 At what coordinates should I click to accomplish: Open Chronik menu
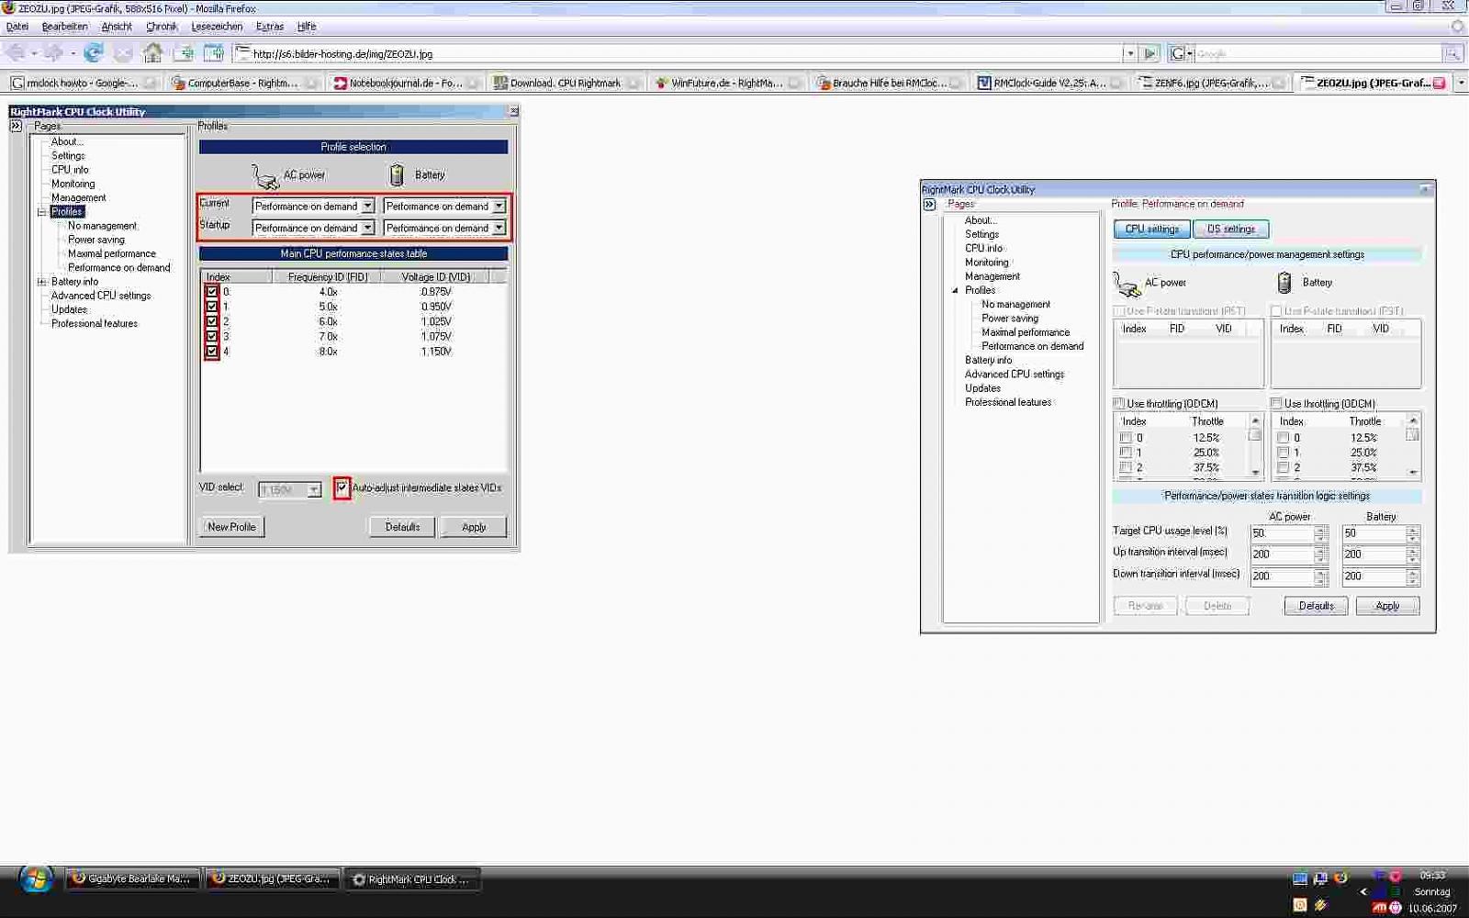(x=162, y=27)
